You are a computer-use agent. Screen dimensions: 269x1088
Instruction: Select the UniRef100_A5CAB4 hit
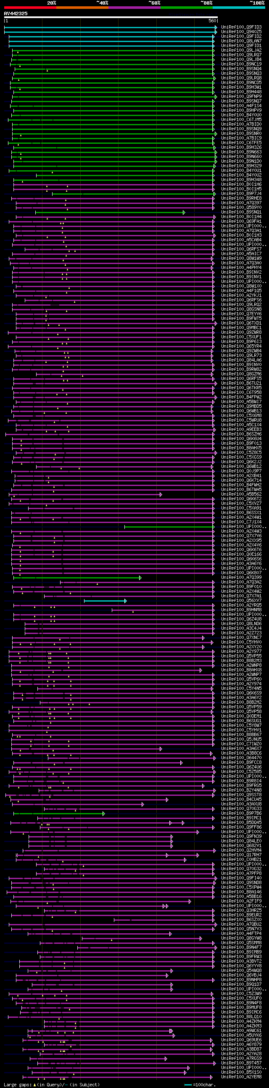[241, 240]
